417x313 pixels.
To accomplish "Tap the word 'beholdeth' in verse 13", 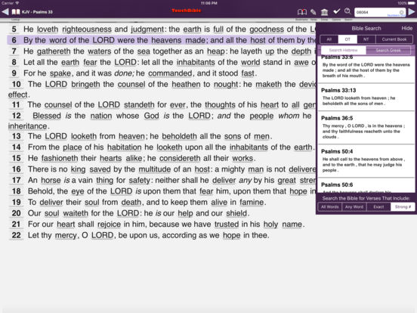I will click(180, 136).
